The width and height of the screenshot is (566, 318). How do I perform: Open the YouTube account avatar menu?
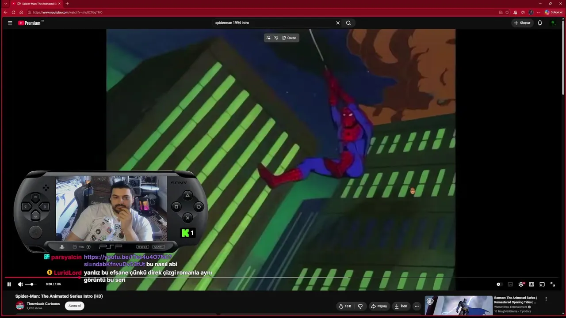553,23
